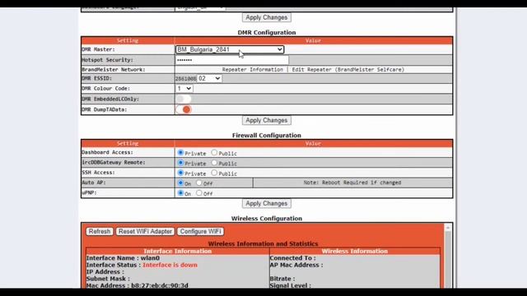Viewport: 527px width, 296px height.
Task: Click the 'Note: Reboot Required if changed' text
Action: pyautogui.click(x=352, y=183)
